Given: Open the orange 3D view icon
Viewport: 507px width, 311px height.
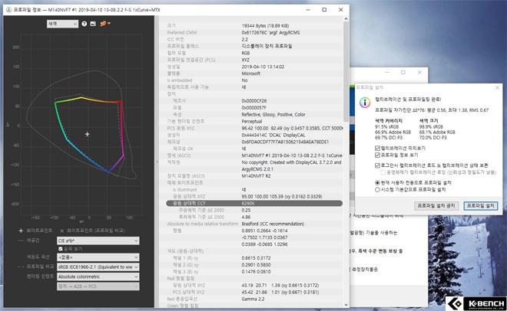Looking at the screenshot, I should (x=103, y=24).
